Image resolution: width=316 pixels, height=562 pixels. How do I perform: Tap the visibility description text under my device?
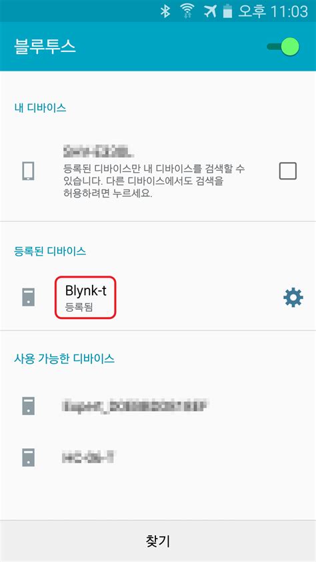[x=154, y=181]
